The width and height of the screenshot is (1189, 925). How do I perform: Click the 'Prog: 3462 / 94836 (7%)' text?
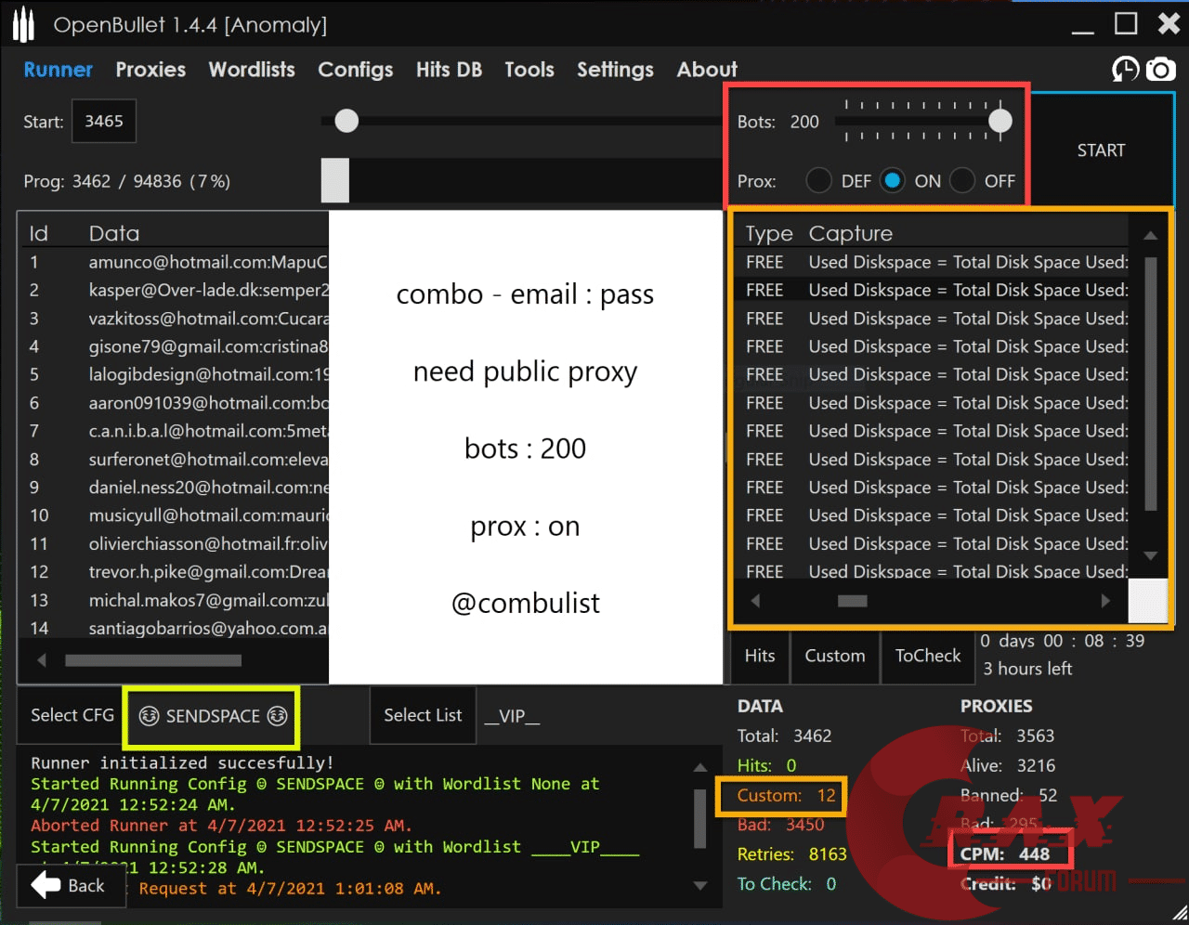pos(127,181)
